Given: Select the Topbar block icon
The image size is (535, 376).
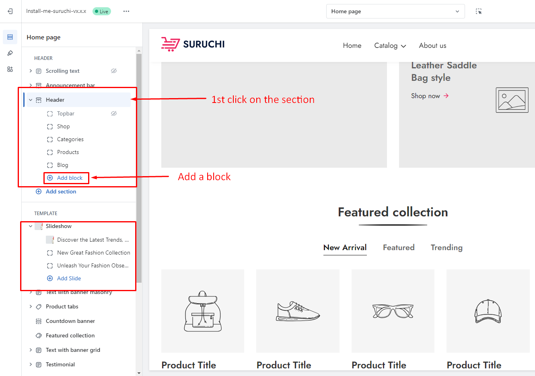Looking at the screenshot, I should tap(50, 114).
